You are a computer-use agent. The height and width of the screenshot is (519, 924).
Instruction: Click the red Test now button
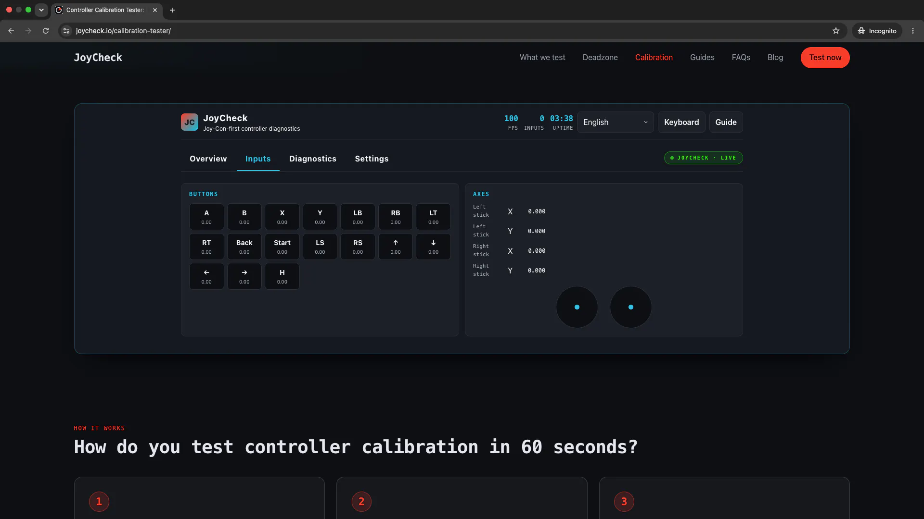pos(825,58)
